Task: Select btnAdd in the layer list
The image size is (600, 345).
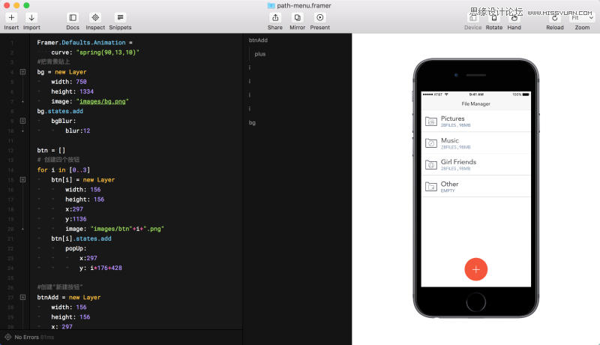Action: (x=258, y=40)
